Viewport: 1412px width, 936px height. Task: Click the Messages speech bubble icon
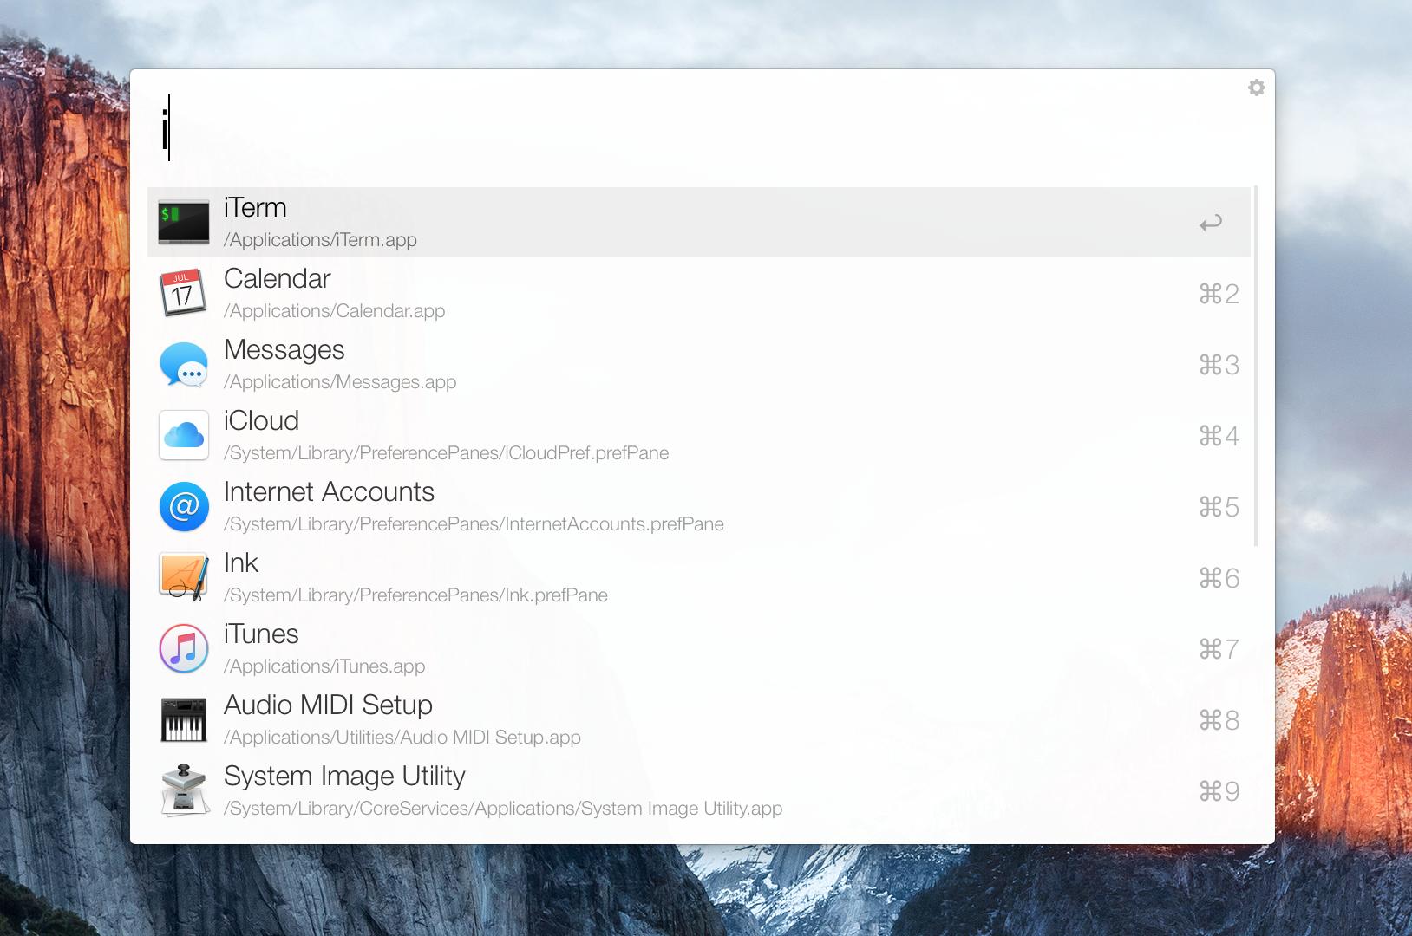(x=184, y=364)
